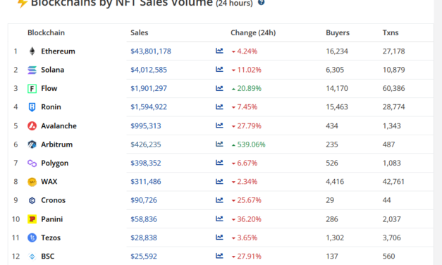The width and height of the screenshot is (442, 265).
Task: Click the $311,486 sales figure
Action: tap(146, 182)
